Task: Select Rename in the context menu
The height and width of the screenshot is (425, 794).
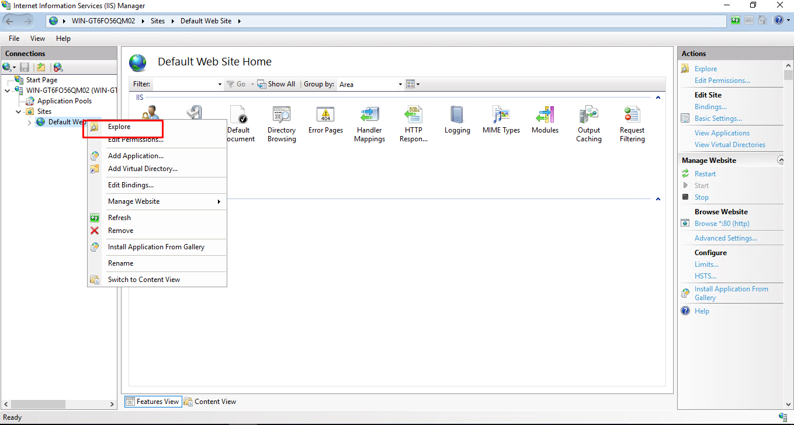Action: tap(156, 263)
